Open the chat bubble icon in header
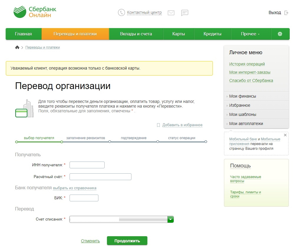The height and width of the screenshot is (250, 295). [185, 13]
